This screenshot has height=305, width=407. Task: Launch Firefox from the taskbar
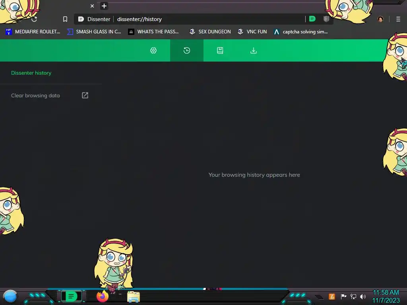tap(103, 296)
